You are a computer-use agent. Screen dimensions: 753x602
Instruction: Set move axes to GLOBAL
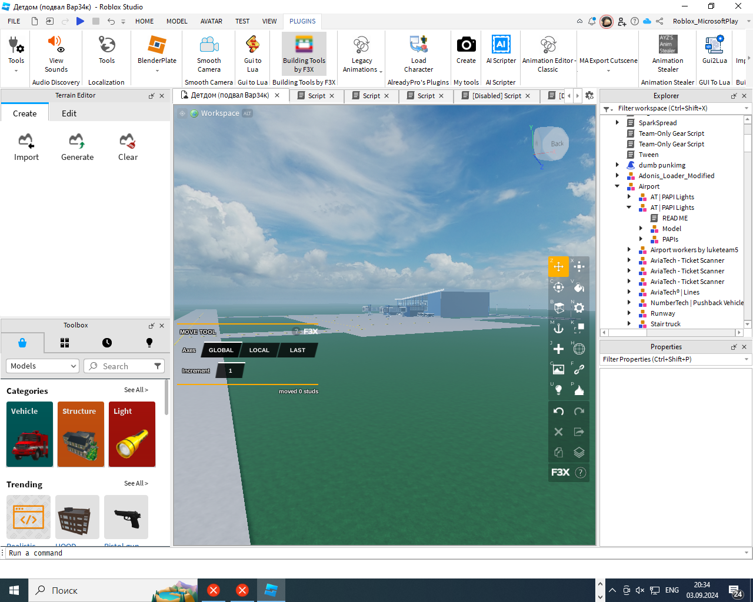[x=221, y=350]
